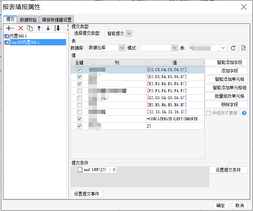
Task: Click the 值 column header
Action: (x=175, y=63)
